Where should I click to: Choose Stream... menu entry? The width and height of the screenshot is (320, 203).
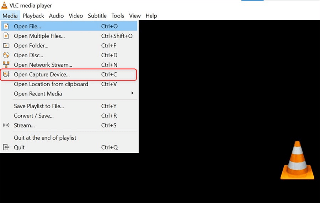tap(69, 125)
